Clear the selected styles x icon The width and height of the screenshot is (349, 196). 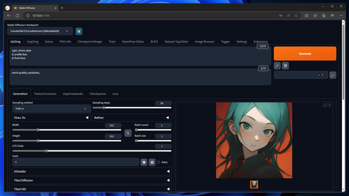[319, 75]
